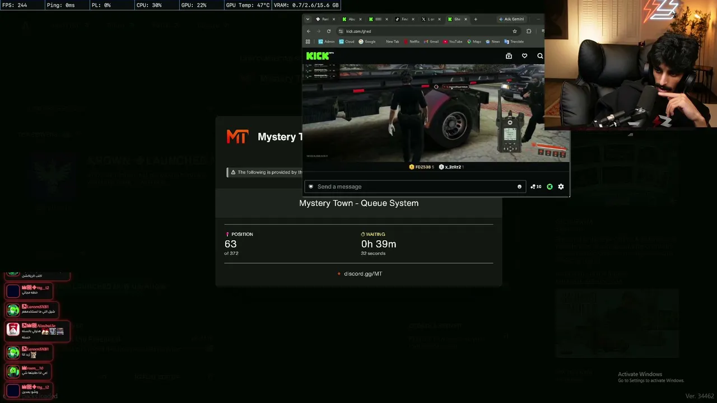Screen dimensions: 717x403
Task: Click gifter x_3ziiz2 on the leaderboard
Action: pos(451,167)
